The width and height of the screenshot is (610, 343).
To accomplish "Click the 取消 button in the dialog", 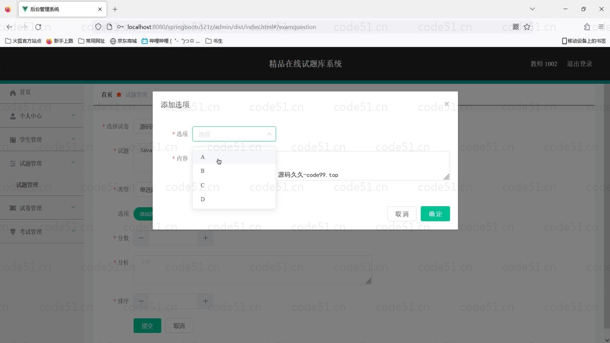I will pos(402,214).
